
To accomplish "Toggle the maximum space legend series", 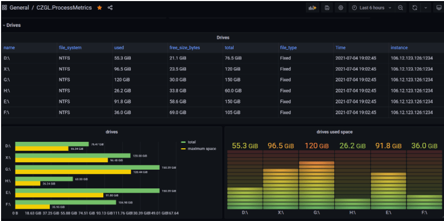I will [199, 149].
